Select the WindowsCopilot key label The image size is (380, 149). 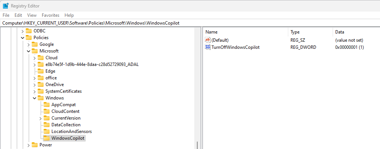tap(68, 138)
